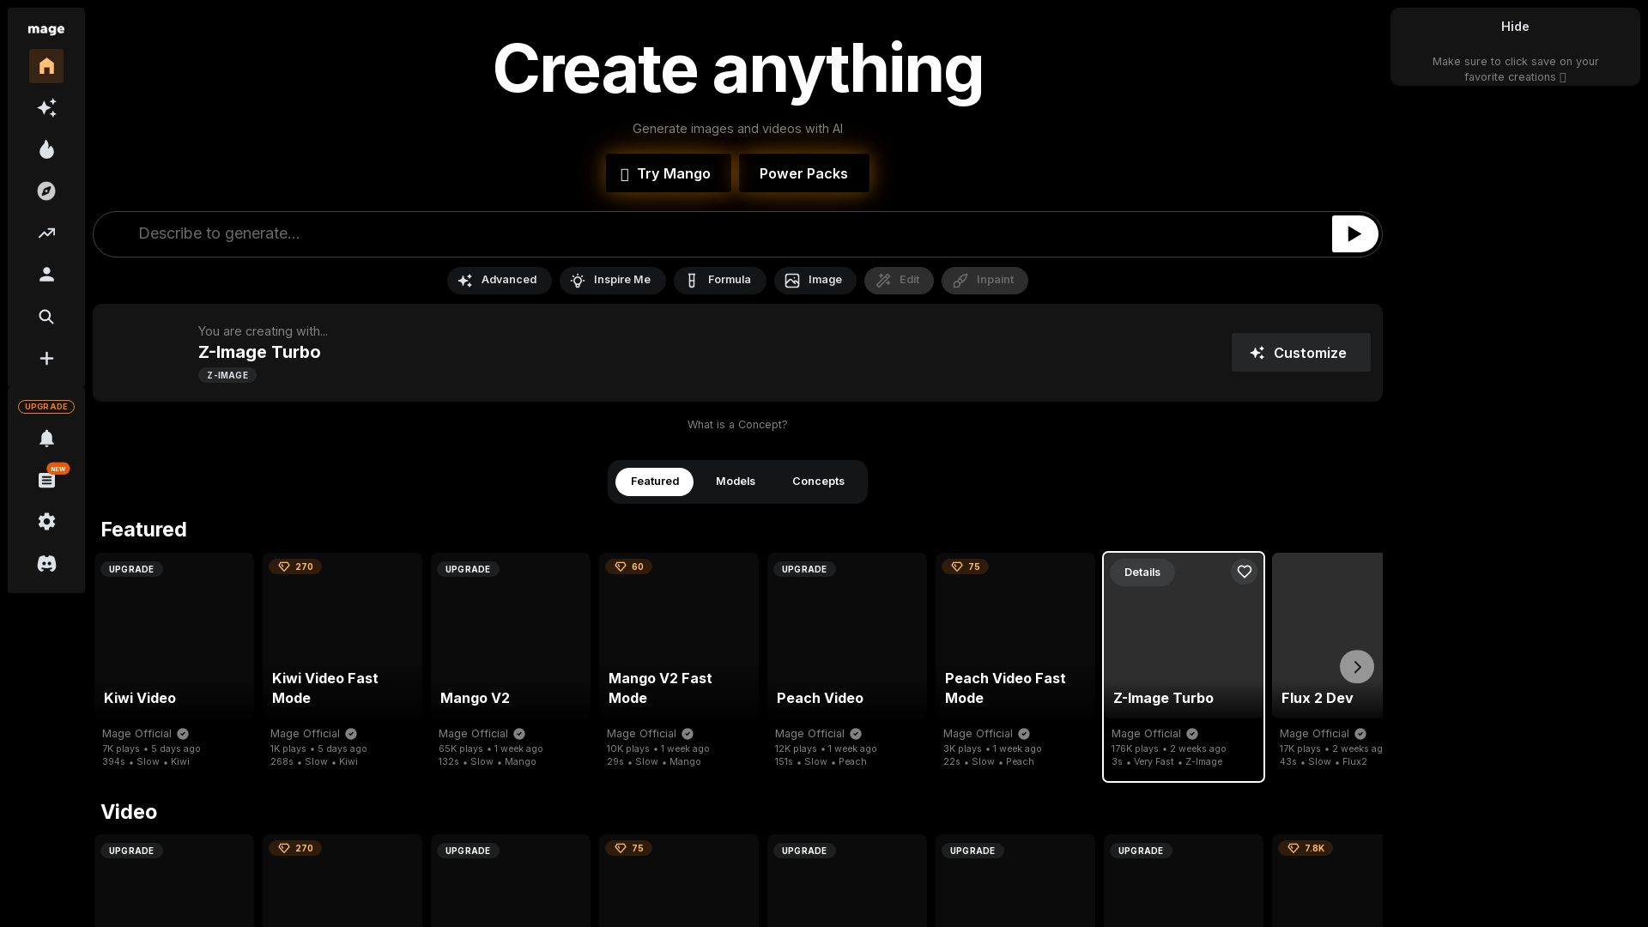
Task: Open the compass Explore icon
Action: click(46, 191)
